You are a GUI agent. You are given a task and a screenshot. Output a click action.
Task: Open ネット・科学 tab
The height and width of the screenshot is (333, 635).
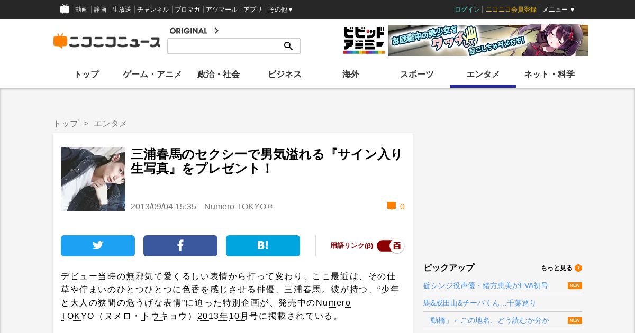[549, 75]
